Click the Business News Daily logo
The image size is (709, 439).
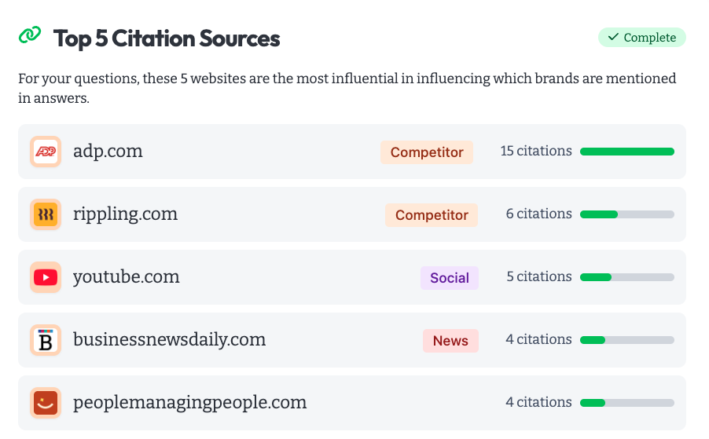pos(46,340)
